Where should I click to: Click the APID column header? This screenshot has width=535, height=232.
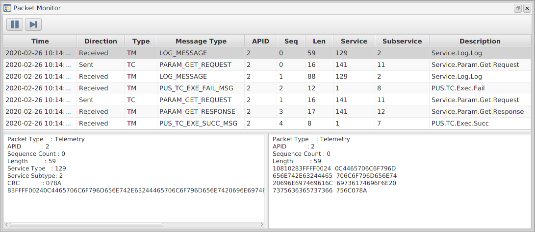261,41
